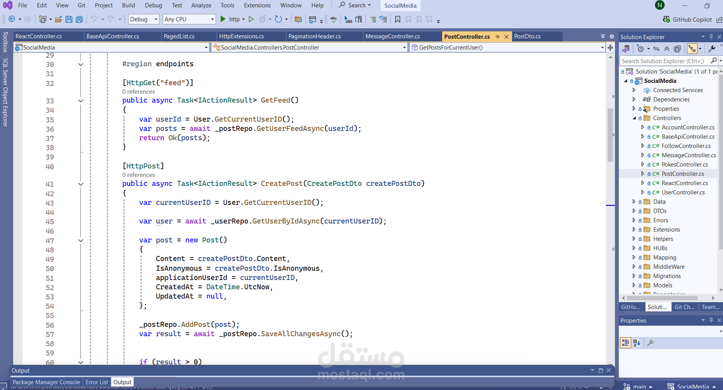
Task: Toggle Preview Selected Items in Solution Explorer
Action: [x=692, y=49]
